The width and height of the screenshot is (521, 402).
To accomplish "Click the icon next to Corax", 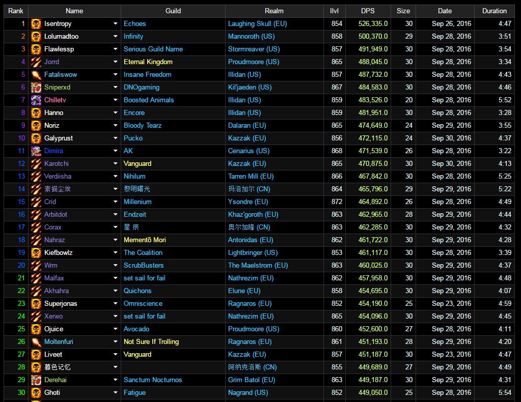I will pos(36,227).
